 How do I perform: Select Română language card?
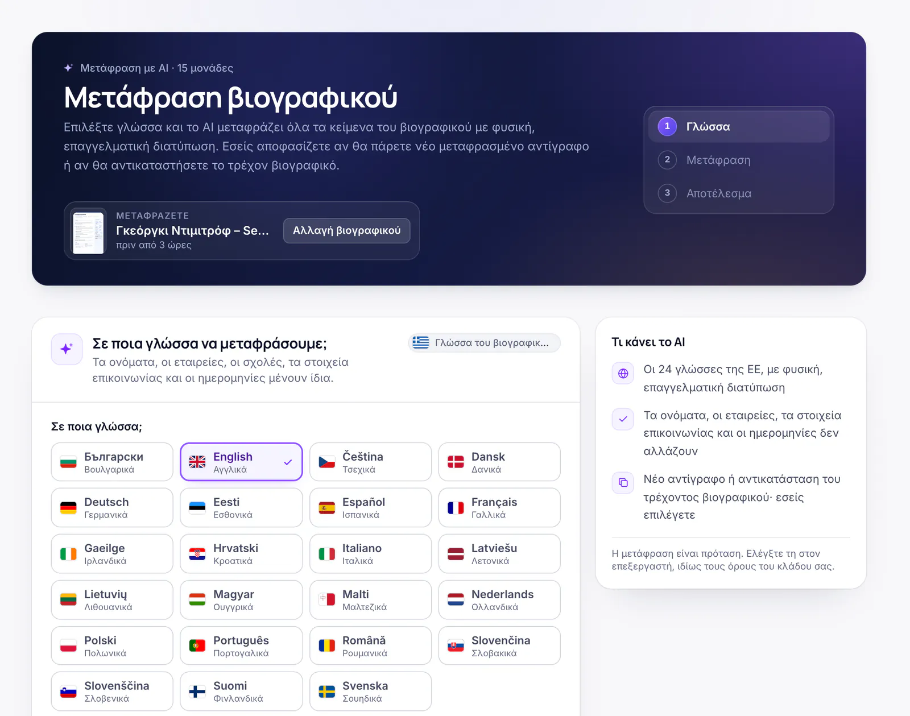pyautogui.click(x=370, y=645)
